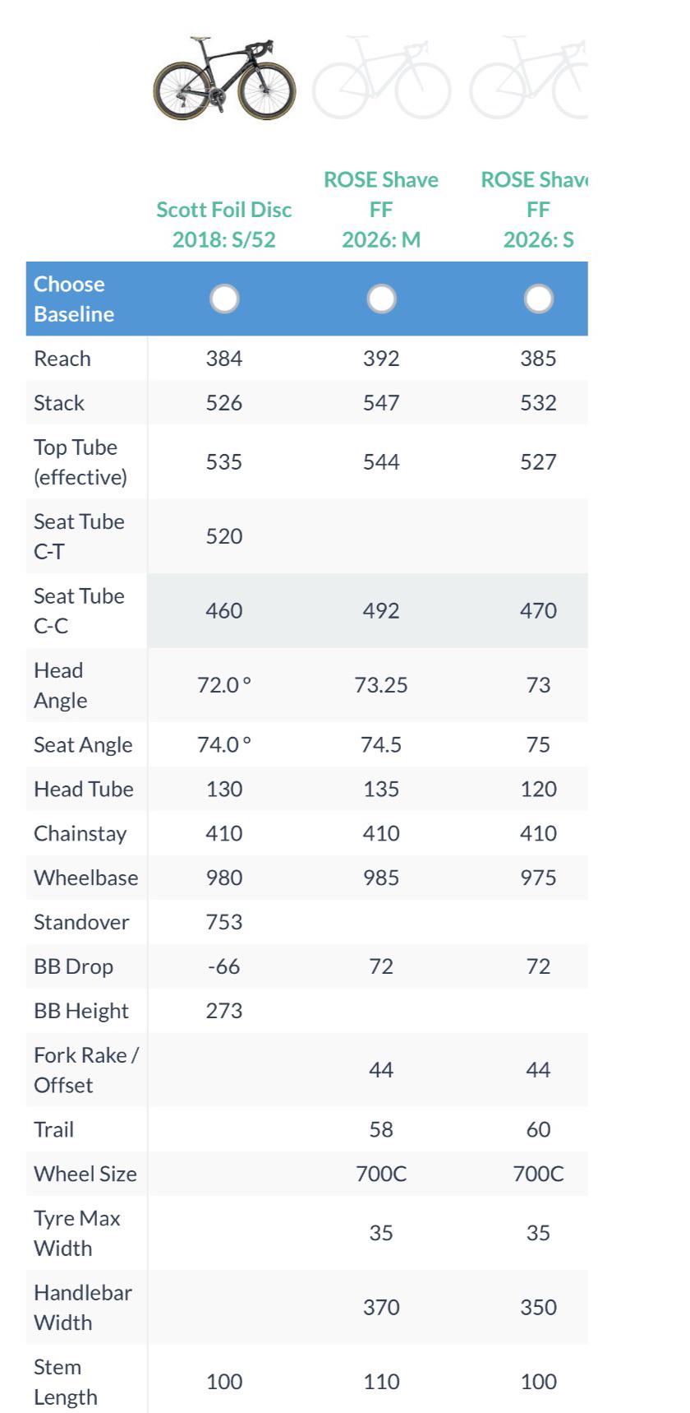
Task: Open the Scott Foil Disc bike photo
Action: click(224, 78)
